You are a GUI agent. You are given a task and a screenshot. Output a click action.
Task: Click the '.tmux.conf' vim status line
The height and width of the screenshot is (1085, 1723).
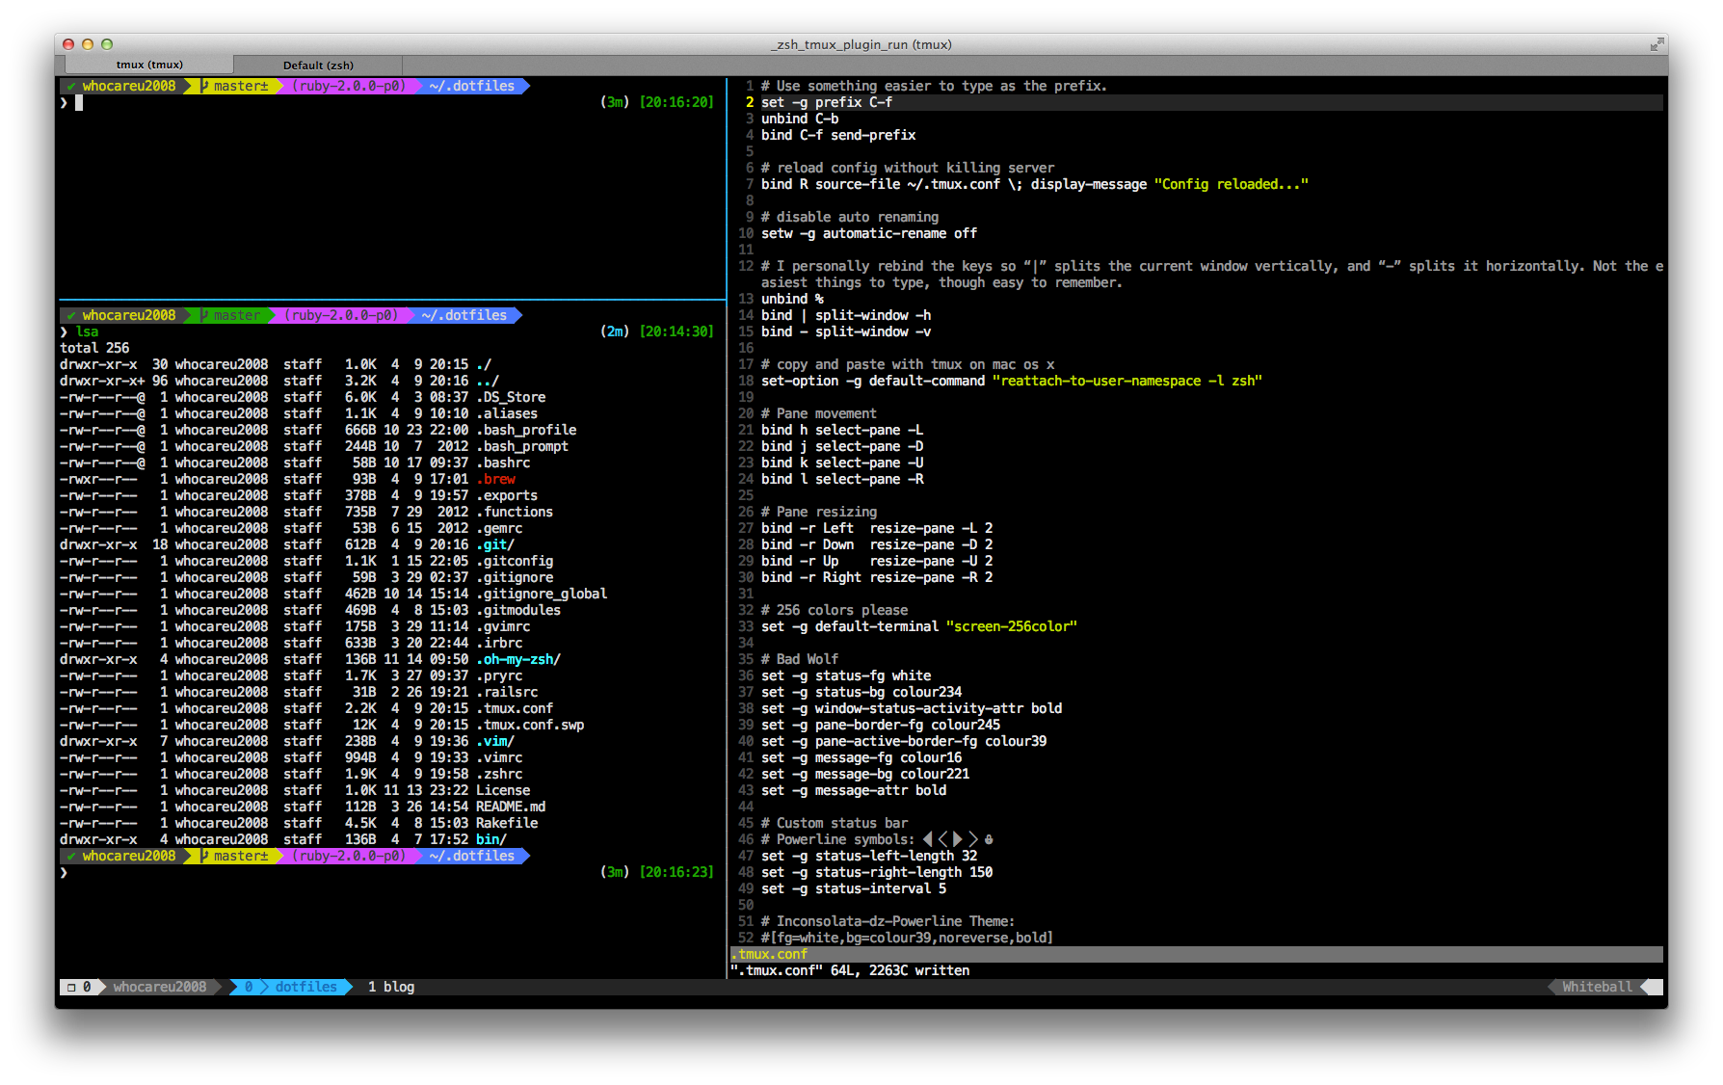point(1196,954)
